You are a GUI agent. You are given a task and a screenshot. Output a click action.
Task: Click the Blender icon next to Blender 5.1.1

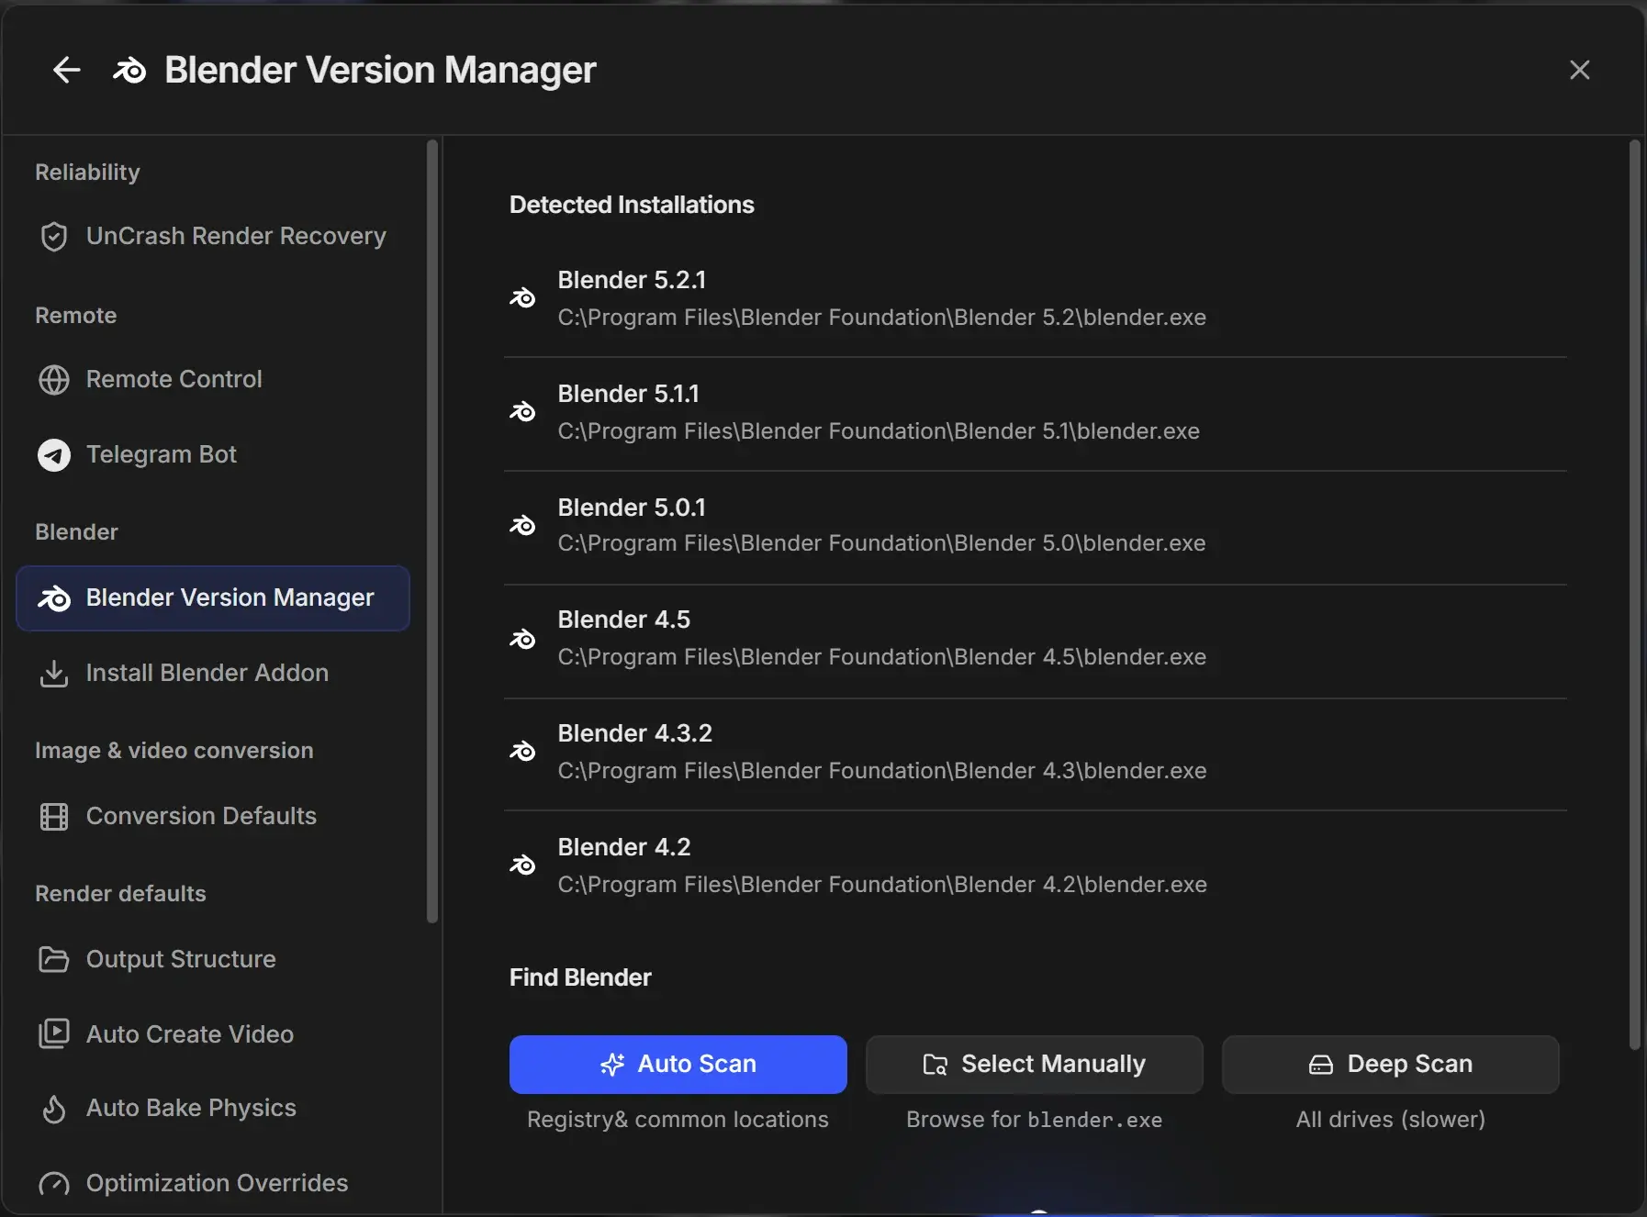522,412
